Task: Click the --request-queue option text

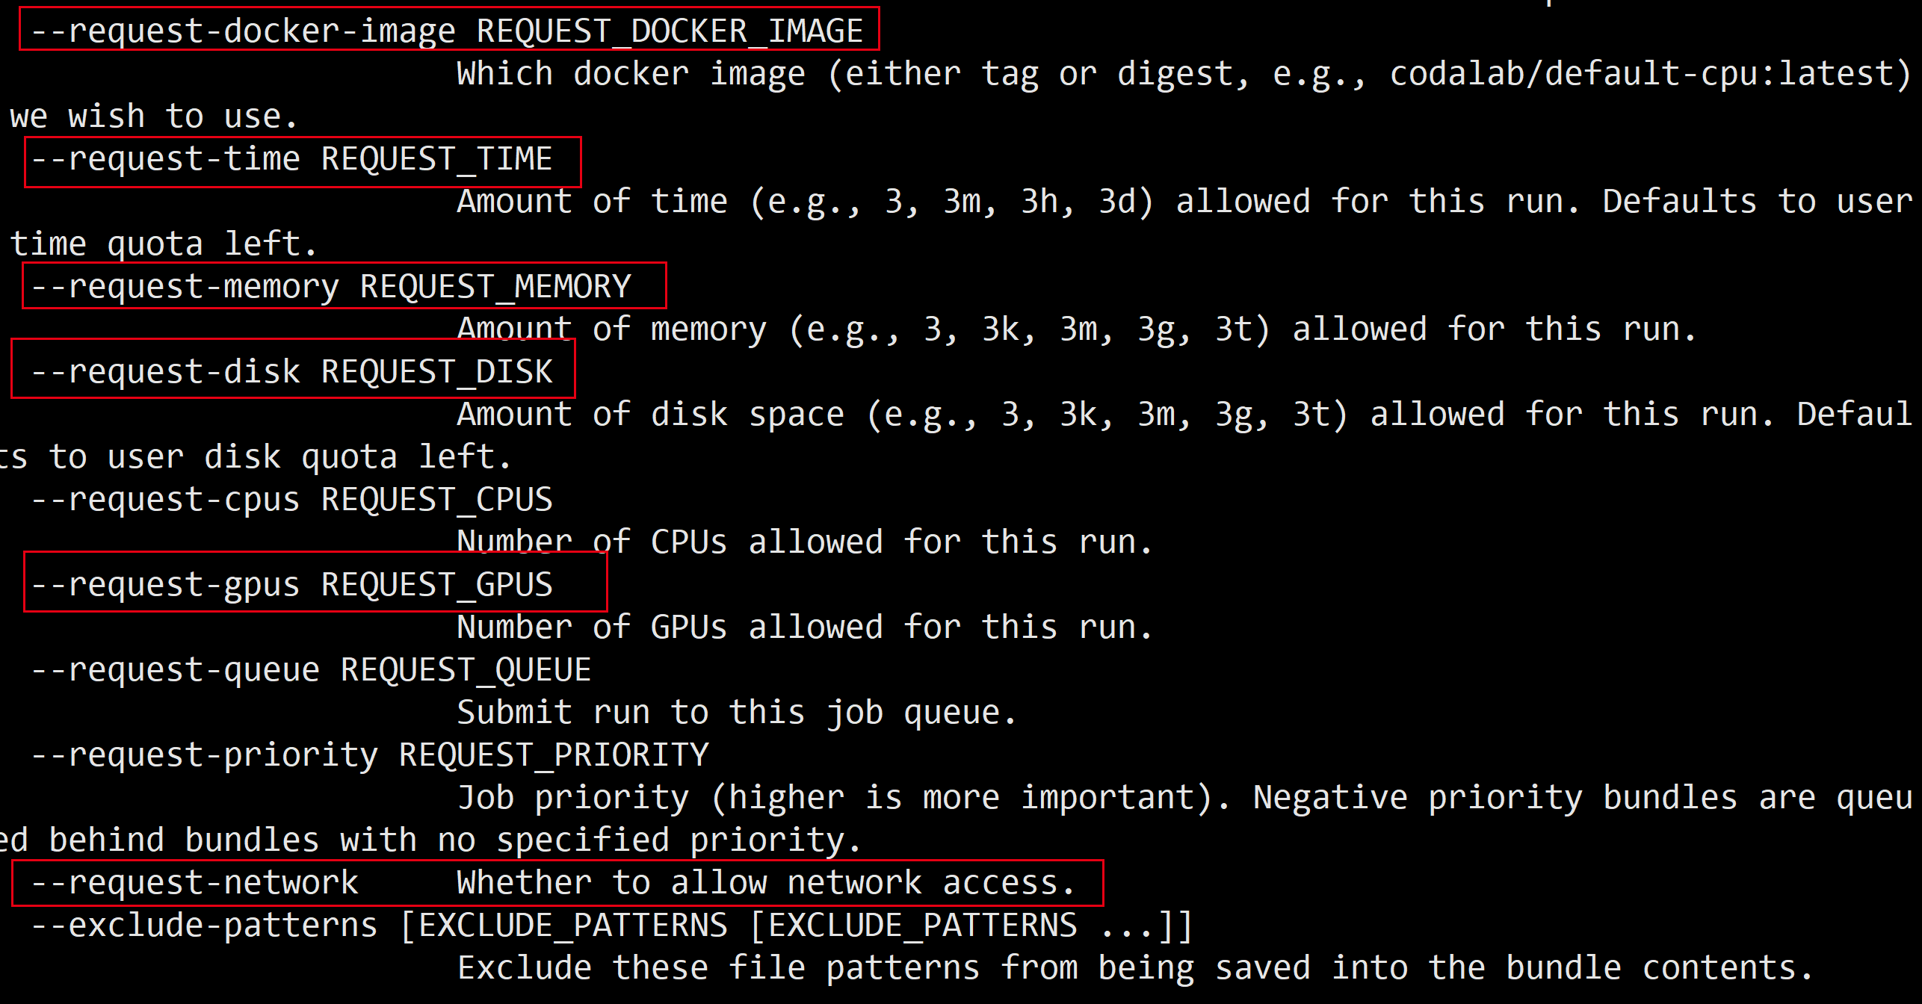Action: 175,670
